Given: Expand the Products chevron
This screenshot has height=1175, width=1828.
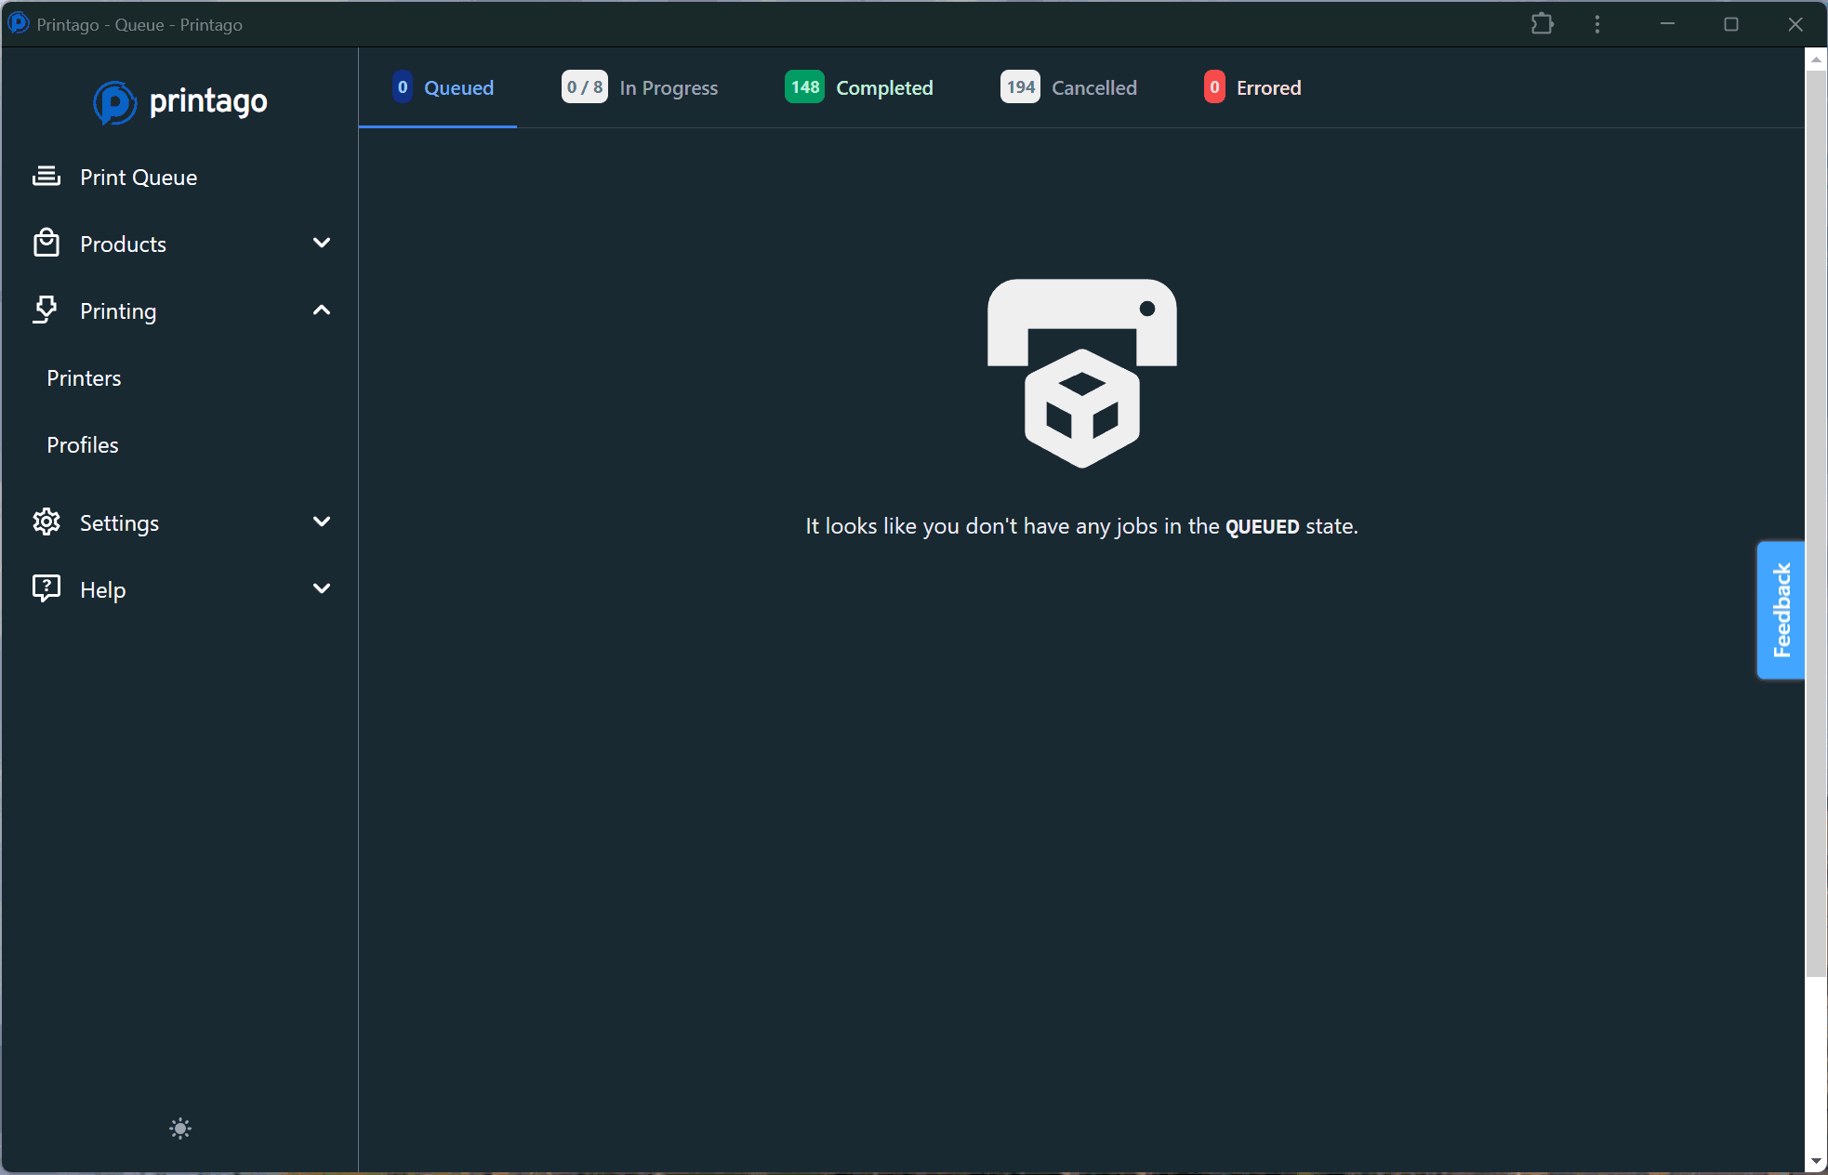Looking at the screenshot, I should point(322,243).
